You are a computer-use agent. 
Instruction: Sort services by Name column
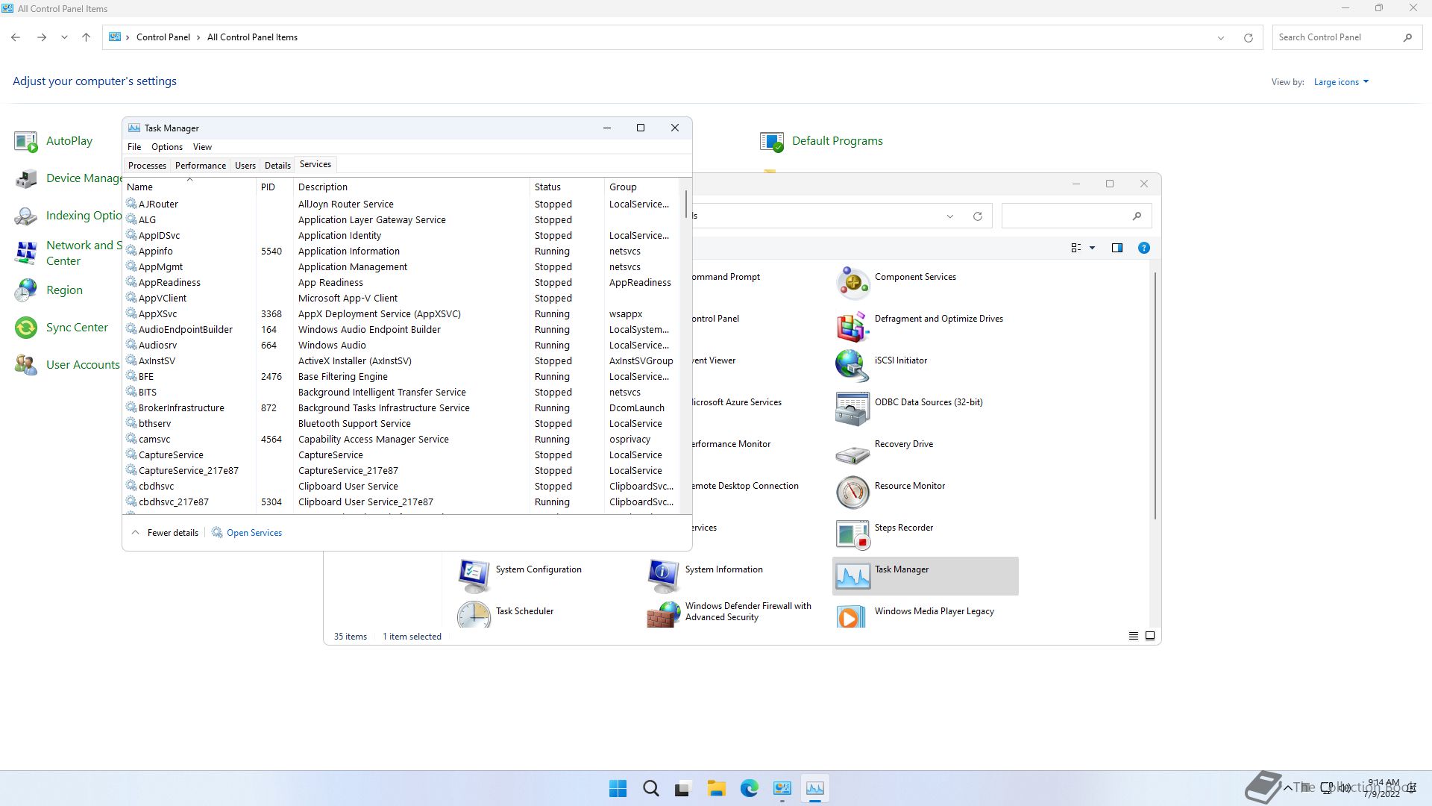189,187
